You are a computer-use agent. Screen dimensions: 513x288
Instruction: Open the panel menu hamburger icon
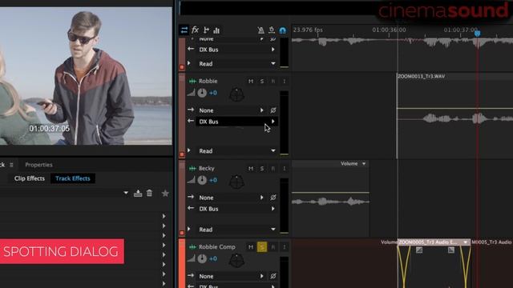tap(11, 166)
